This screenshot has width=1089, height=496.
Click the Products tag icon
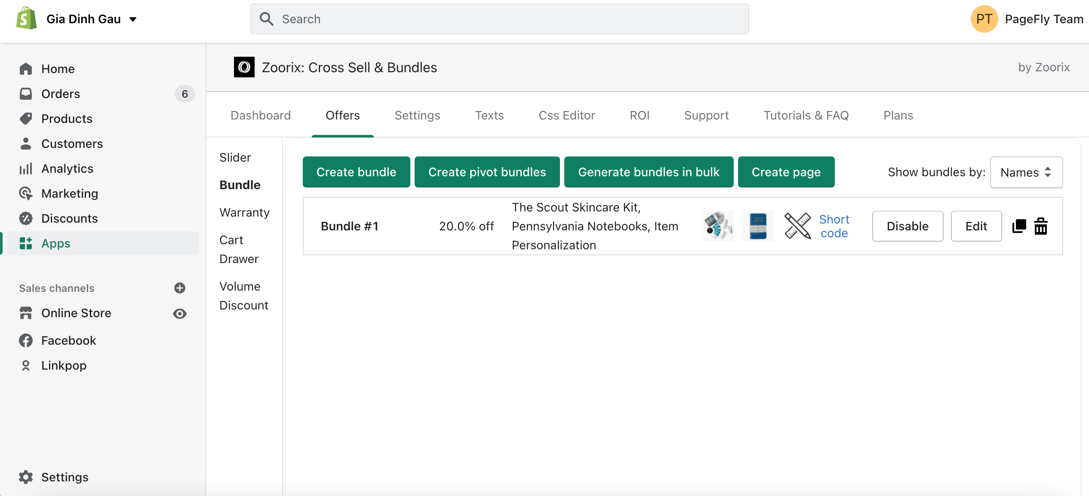(x=26, y=119)
